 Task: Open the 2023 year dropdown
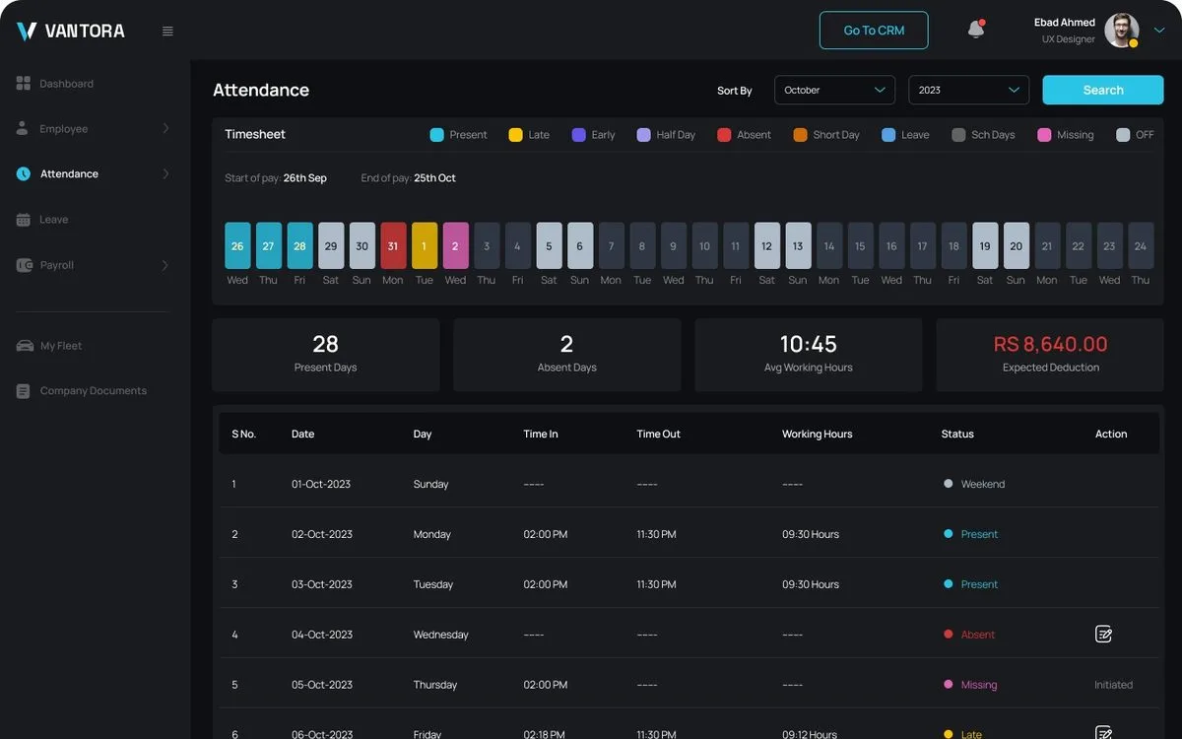click(968, 90)
